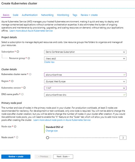Click the Node size info icon
Screen dimensions: 135x162
pyautogui.click(x=15, y=127)
